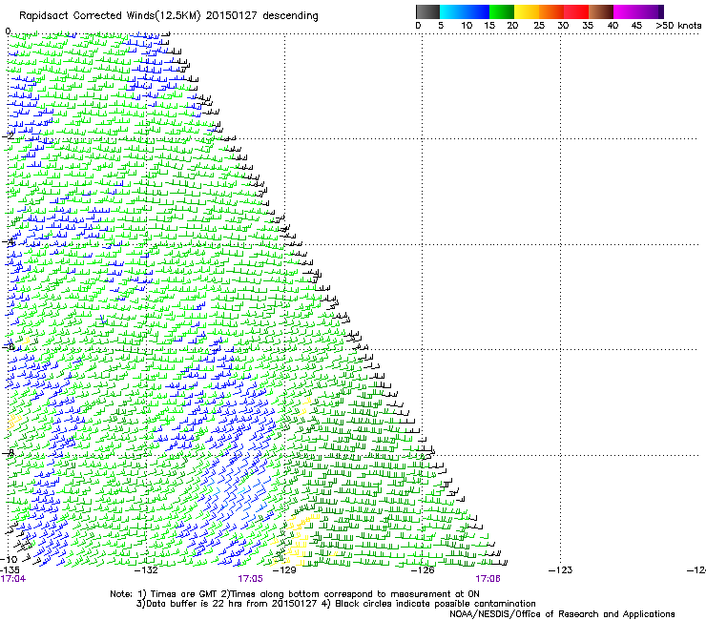Click the legend scale label "40"
This screenshot has width=706, height=620.
[x=613, y=26]
